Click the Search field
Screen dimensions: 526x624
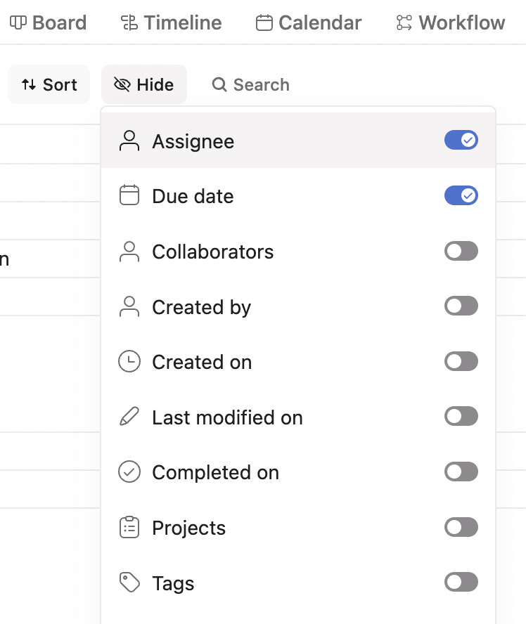pos(251,85)
